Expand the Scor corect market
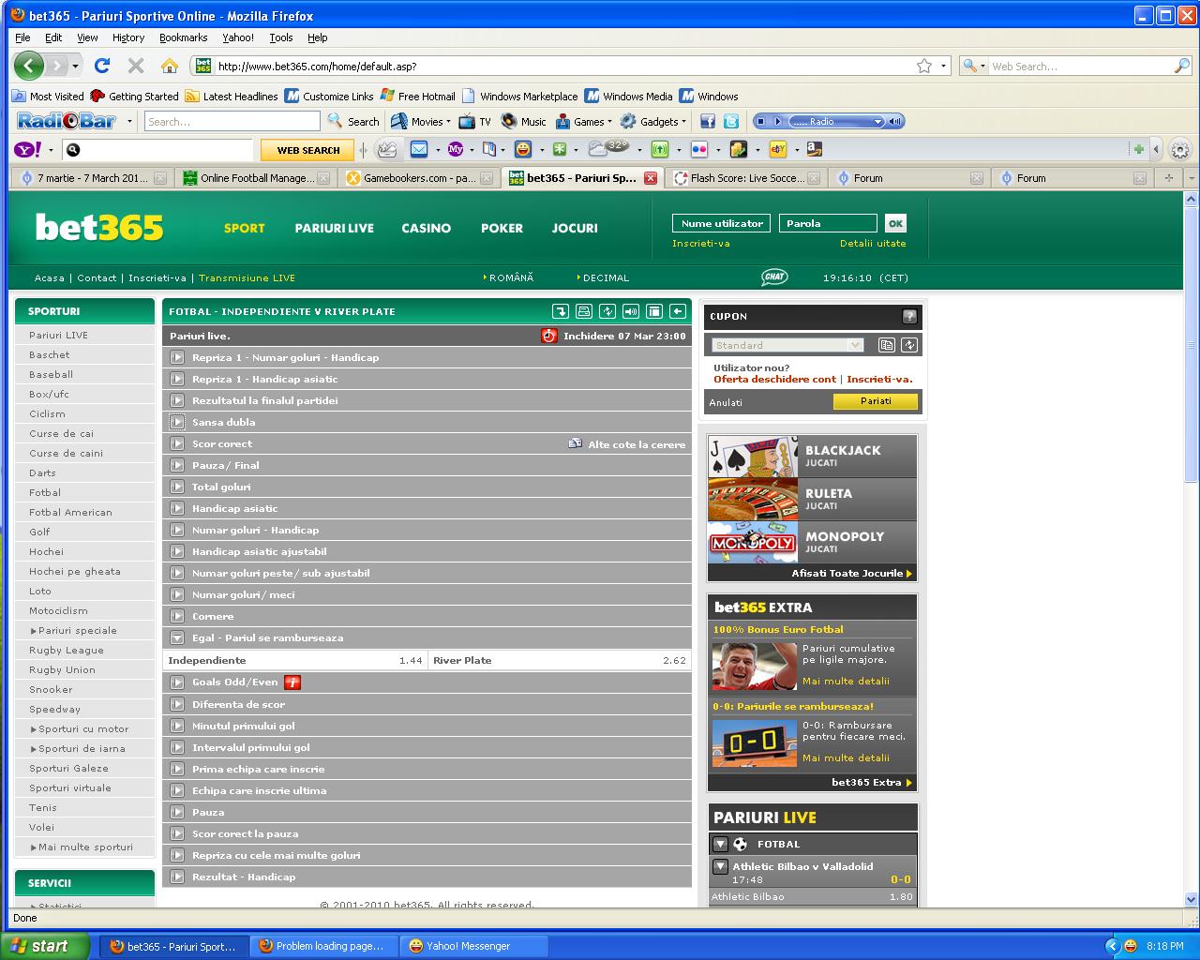The width and height of the screenshot is (1200, 960). 177,443
